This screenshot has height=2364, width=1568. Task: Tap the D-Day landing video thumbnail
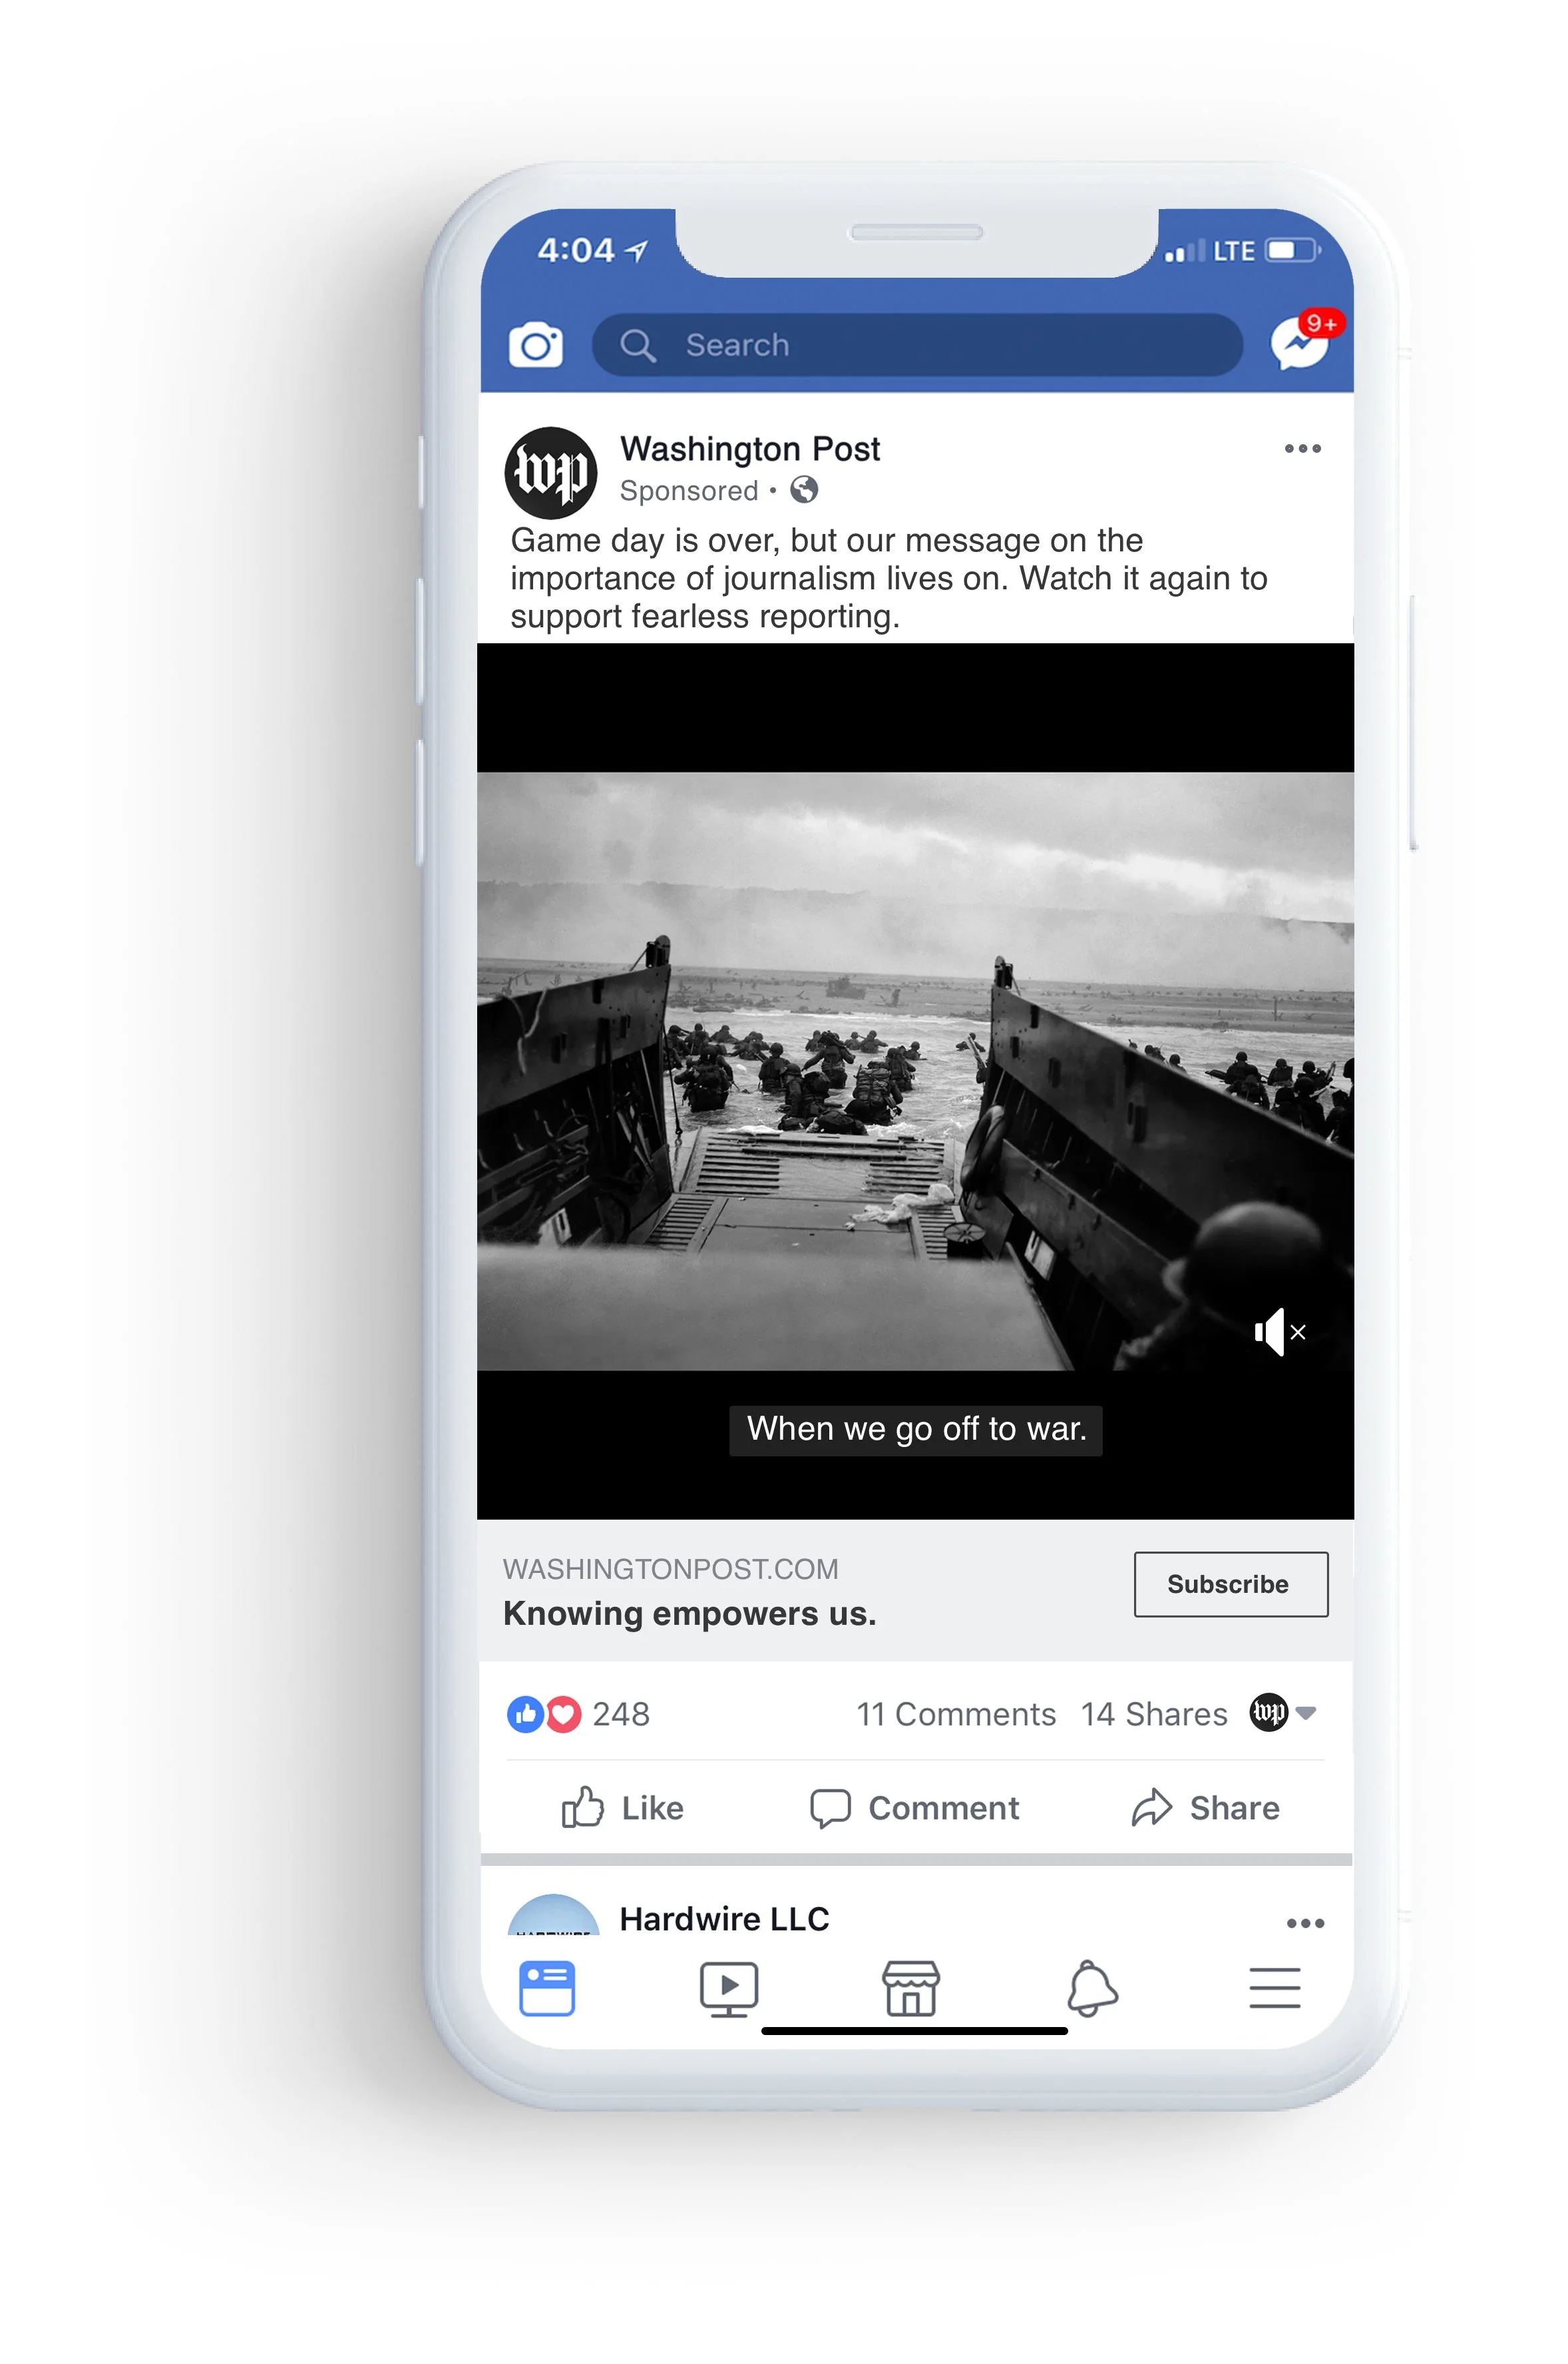(x=915, y=1070)
